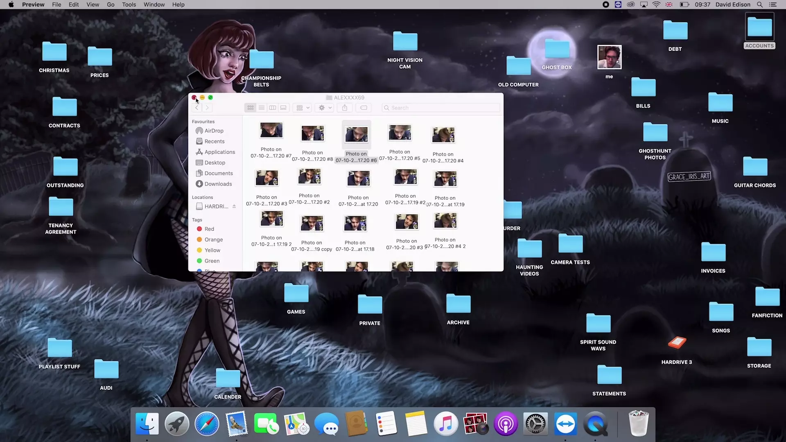The image size is (786, 442).
Task: Open QuickTime Player in the dock
Action: [595, 424]
